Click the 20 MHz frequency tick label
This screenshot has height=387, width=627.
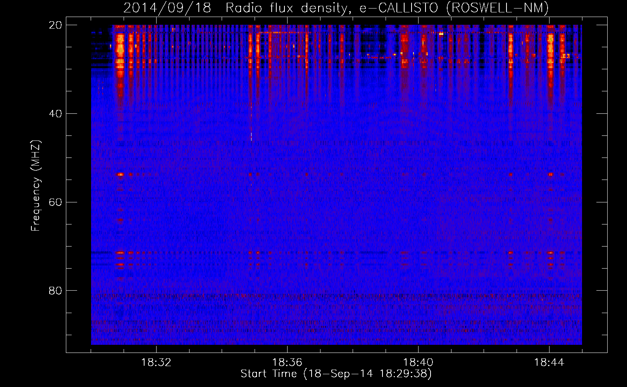click(x=55, y=25)
